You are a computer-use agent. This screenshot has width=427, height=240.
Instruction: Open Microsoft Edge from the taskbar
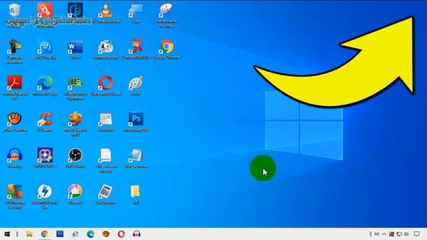tap(91, 234)
